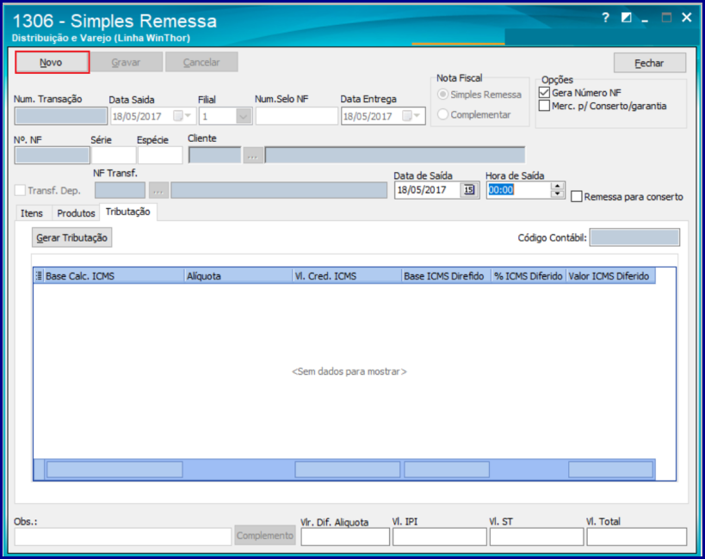Click Gerar Tributação button
The width and height of the screenshot is (705, 559).
pyautogui.click(x=72, y=237)
